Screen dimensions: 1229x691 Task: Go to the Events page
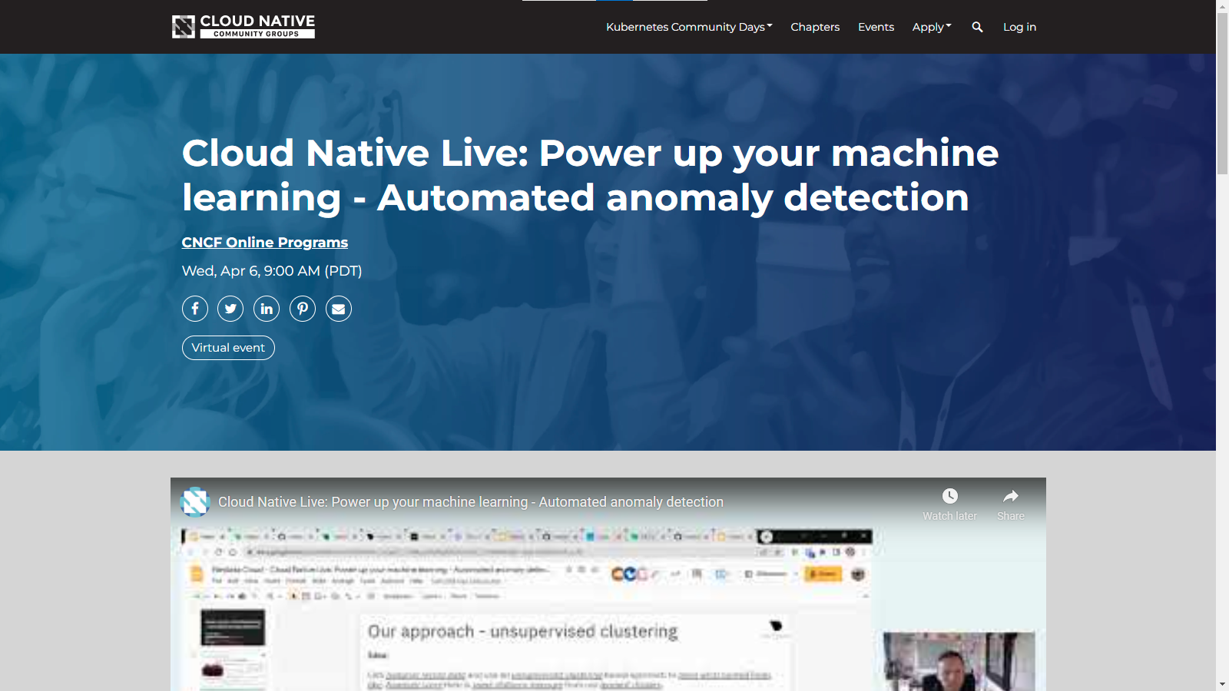coord(876,27)
